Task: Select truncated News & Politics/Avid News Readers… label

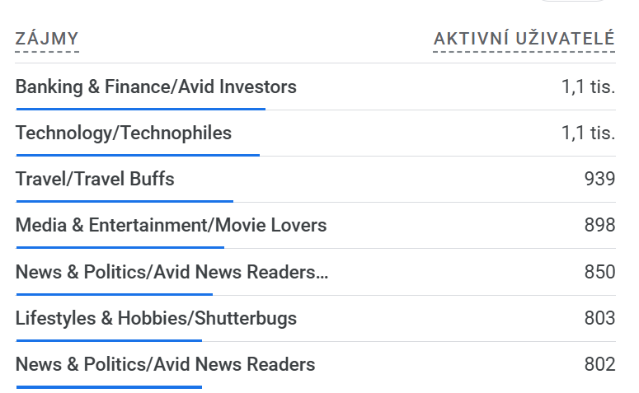Action: [171, 272]
